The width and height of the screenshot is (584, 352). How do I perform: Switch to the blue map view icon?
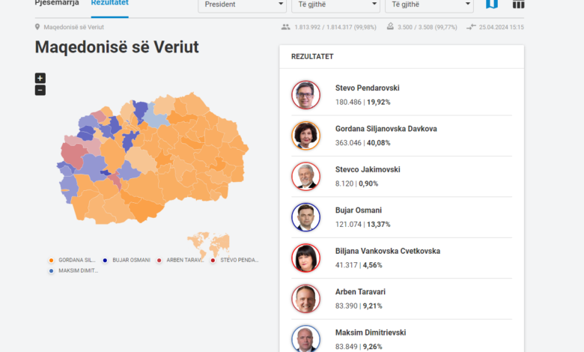491,4
